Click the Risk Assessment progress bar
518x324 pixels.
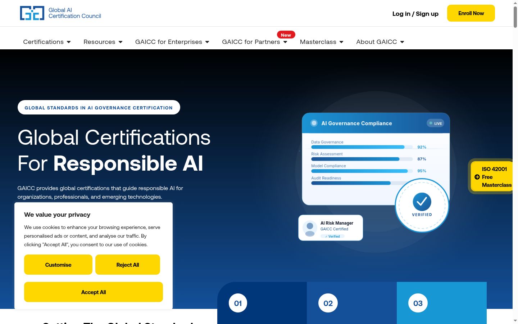point(362,159)
